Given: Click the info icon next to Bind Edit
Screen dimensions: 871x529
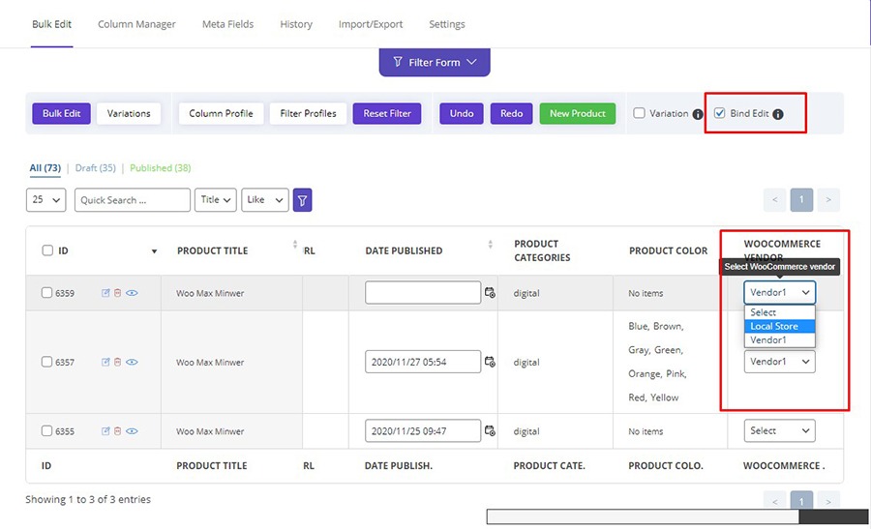Looking at the screenshot, I should pyautogui.click(x=778, y=114).
